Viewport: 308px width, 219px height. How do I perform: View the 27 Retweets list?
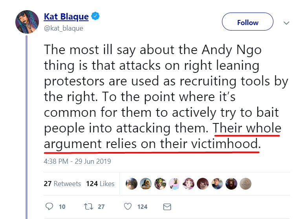62,184
